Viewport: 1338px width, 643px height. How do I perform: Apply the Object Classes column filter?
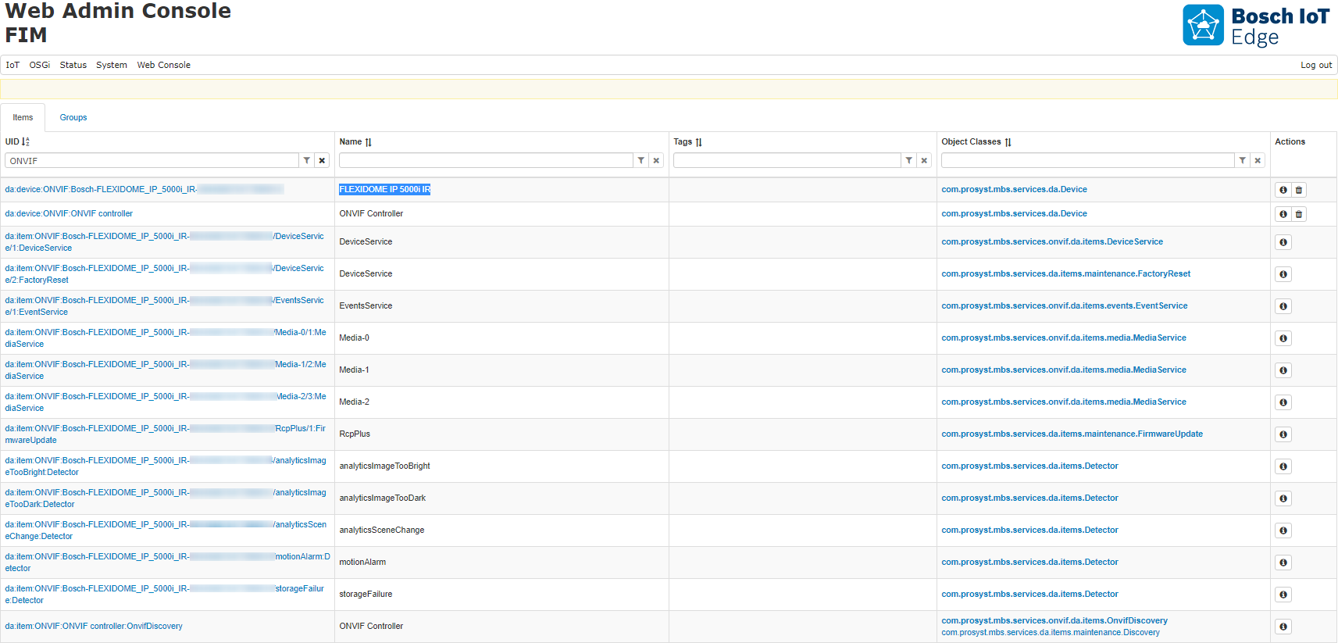click(1243, 160)
